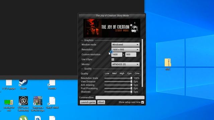Set quality preset to Med
Image resolution: width=214 pixels, height=120 pixels.
tap(114, 73)
